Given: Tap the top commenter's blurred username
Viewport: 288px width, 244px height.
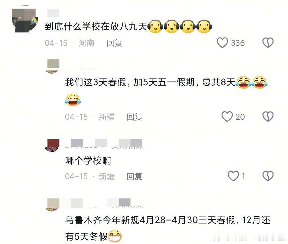Looking at the screenshot, I should click(53, 13).
